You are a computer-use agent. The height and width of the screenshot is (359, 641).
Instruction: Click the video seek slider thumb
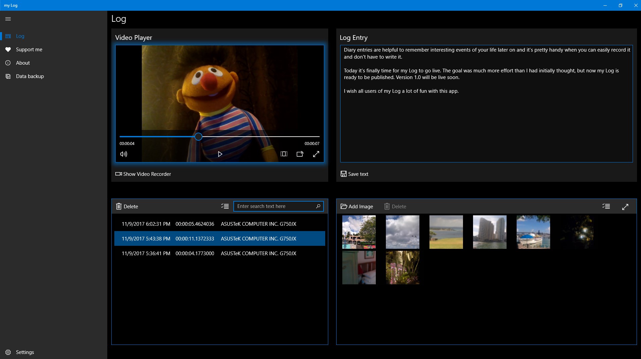click(198, 137)
